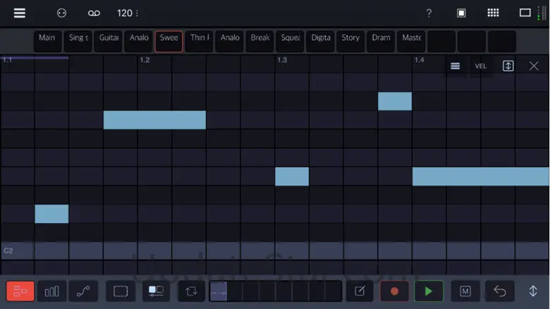Toggle the metronome M button
The width and height of the screenshot is (550, 309).
click(465, 291)
